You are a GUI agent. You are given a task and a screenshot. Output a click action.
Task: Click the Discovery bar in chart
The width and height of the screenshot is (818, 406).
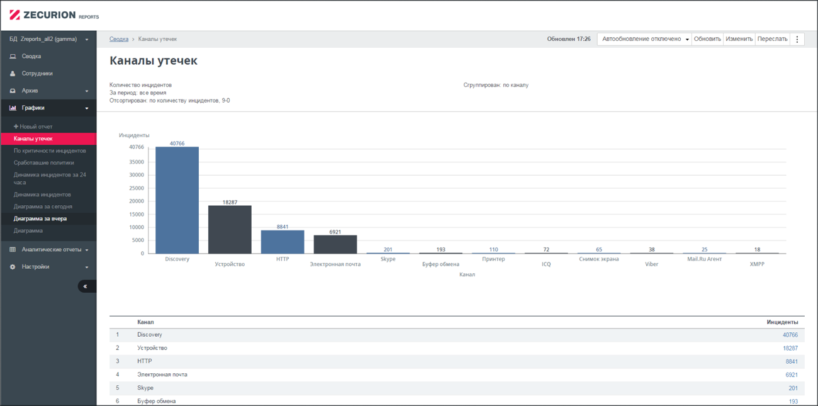pyautogui.click(x=177, y=200)
